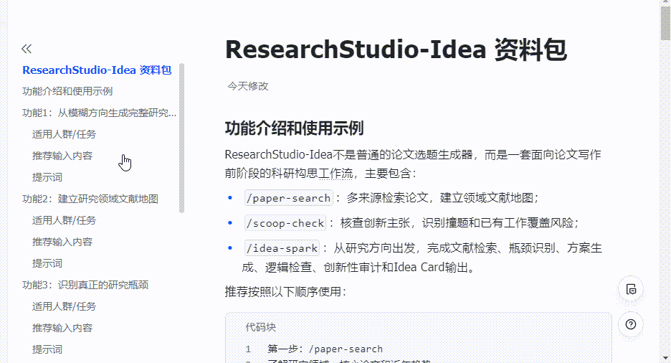Go to 提示词 under 功能3
The image size is (671, 363).
point(47,349)
